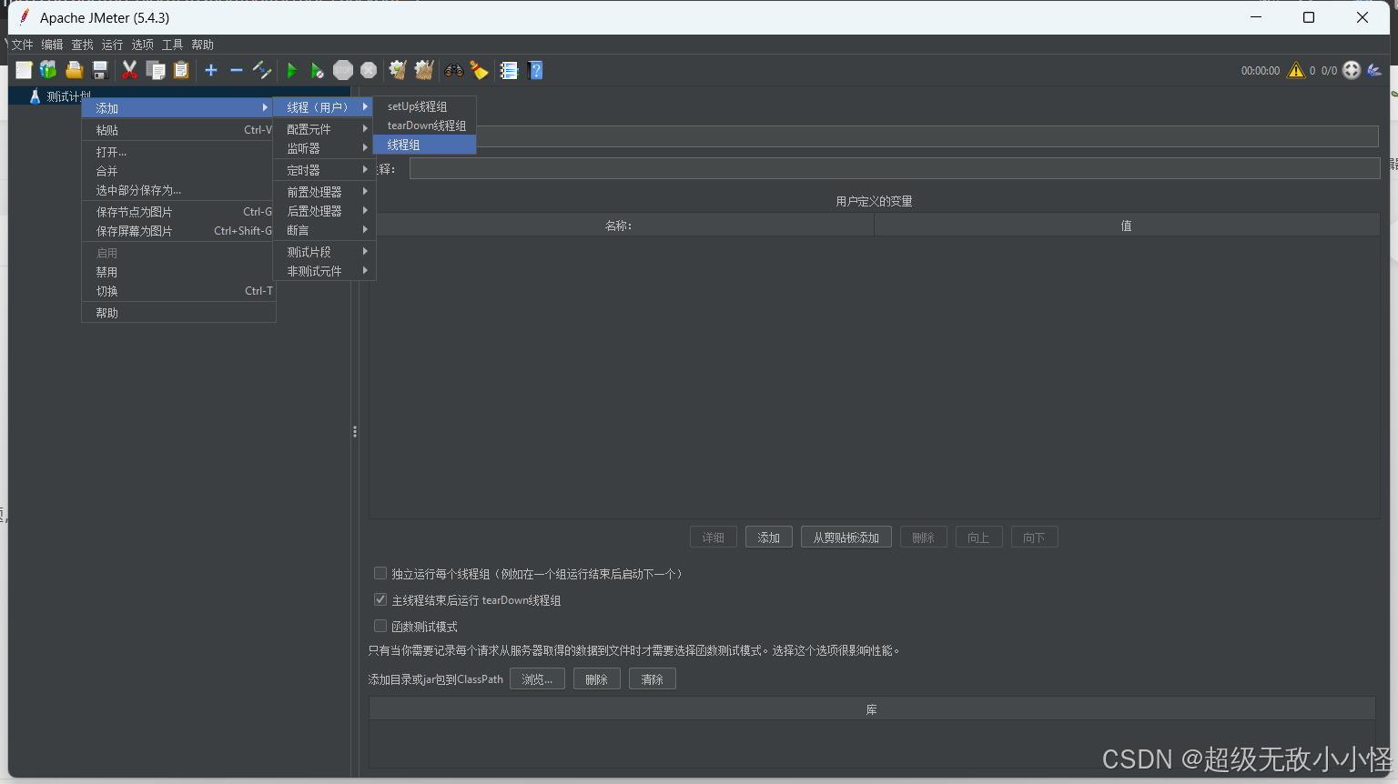The image size is (1398, 784).
Task: Uncheck 主线程结束后运行 tearDown线程组
Action: pos(380,600)
